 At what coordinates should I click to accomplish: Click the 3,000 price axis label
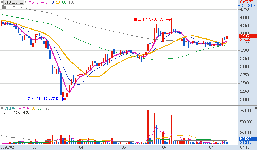tap(244, 66)
